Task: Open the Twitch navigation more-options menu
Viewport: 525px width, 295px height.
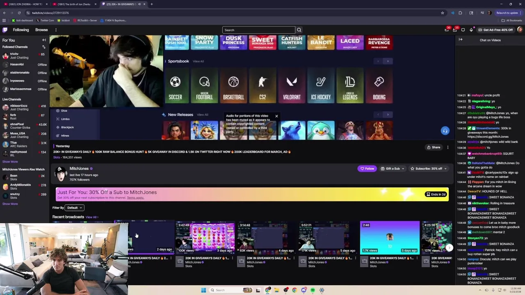Action: 56,30
